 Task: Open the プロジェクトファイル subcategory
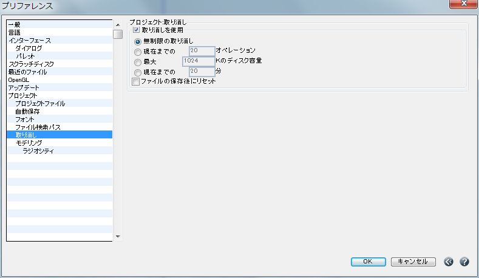[59, 104]
